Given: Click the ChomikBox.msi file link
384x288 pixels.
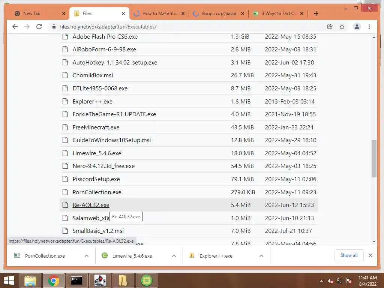Looking at the screenshot, I should coord(93,75).
